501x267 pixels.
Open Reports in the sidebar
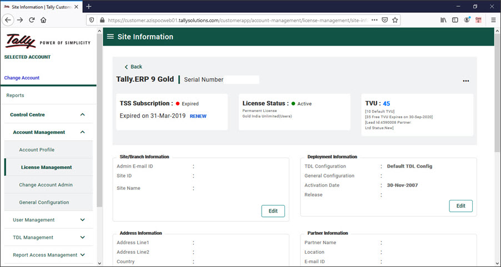(x=15, y=95)
